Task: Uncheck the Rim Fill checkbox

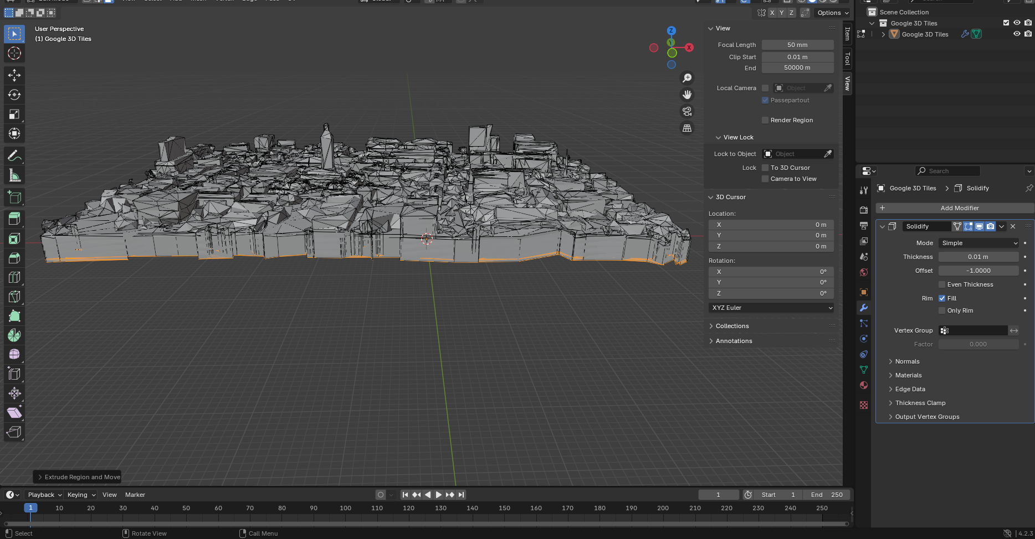Action: [942, 298]
